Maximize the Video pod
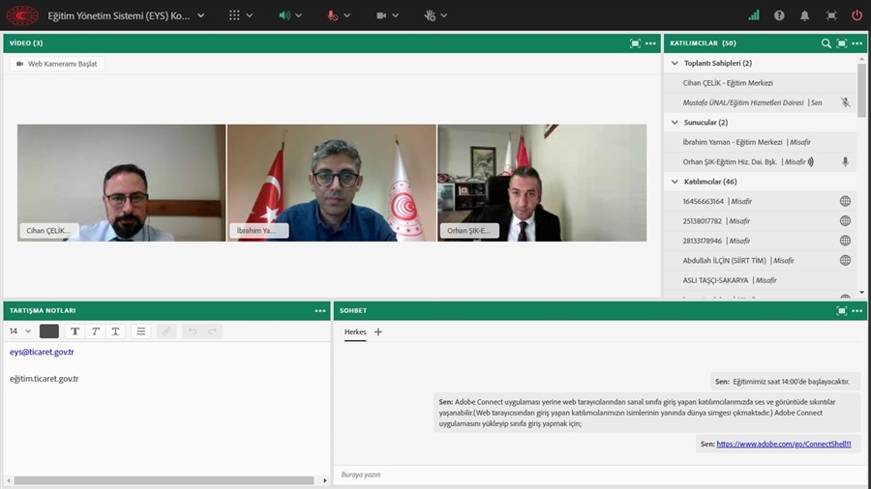This screenshot has width=871, height=489. click(x=635, y=43)
